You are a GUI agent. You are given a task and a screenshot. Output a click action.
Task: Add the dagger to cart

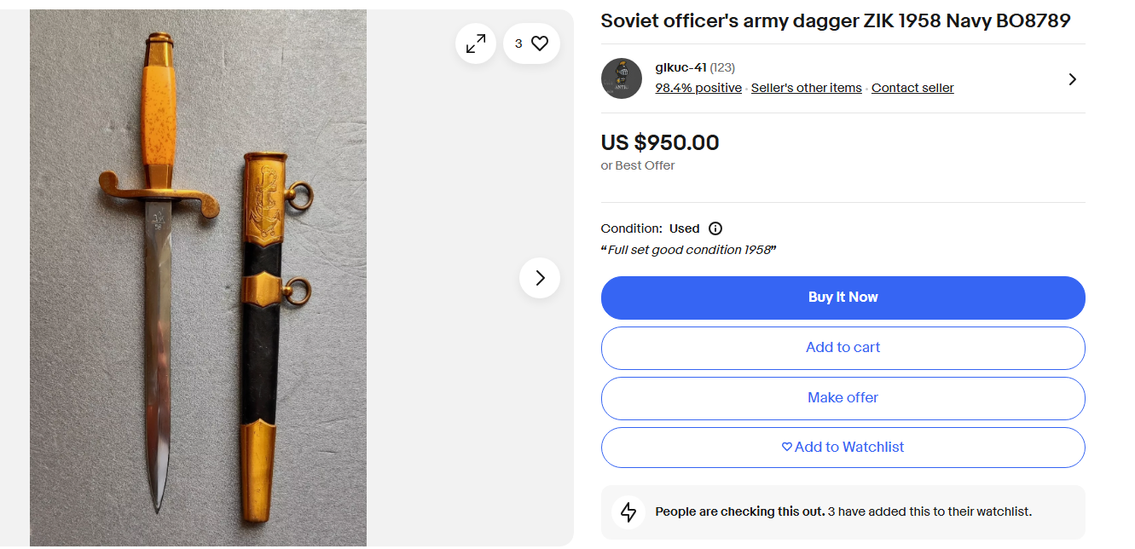(x=843, y=348)
